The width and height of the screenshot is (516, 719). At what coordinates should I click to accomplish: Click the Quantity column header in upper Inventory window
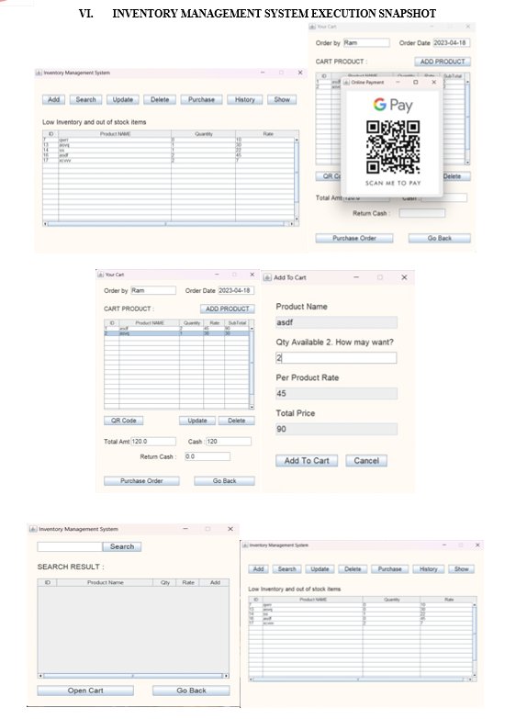pyautogui.click(x=203, y=134)
